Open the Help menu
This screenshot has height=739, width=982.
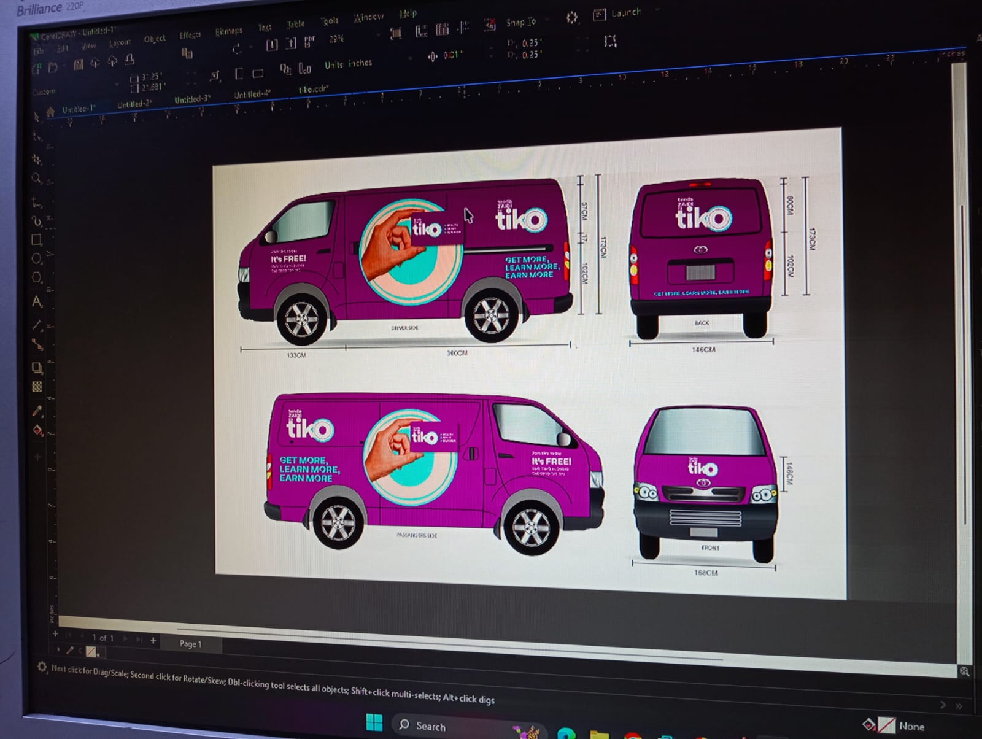click(408, 14)
